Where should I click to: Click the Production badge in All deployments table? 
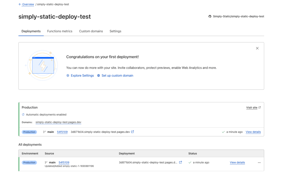coord(29,163)
